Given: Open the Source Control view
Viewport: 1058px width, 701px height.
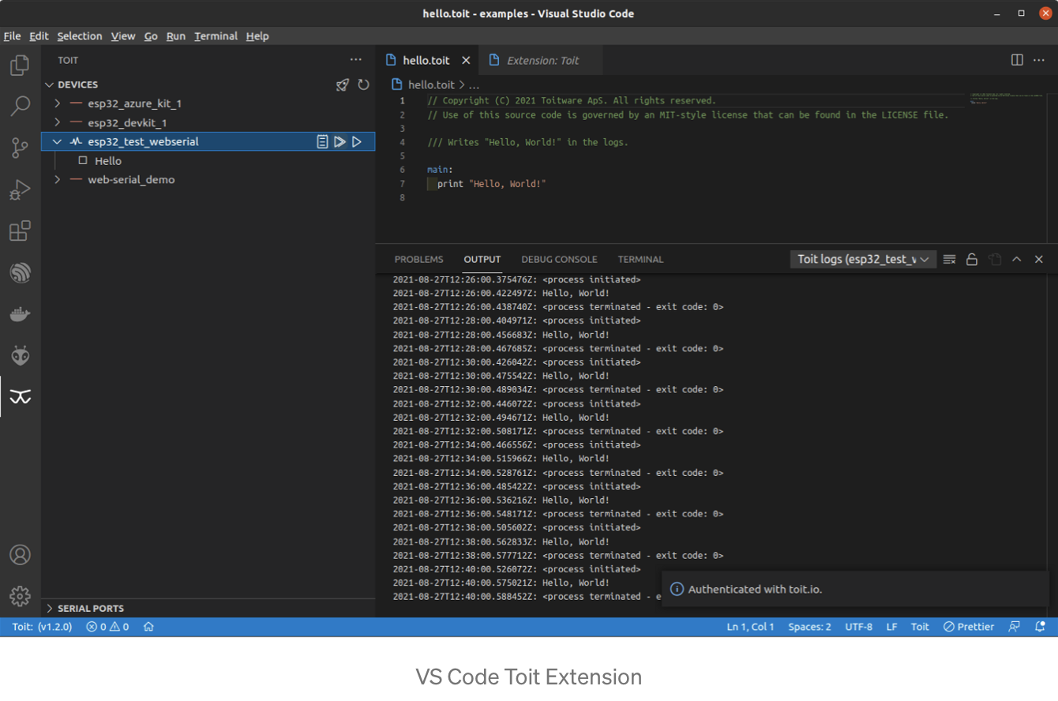Looking at the screenshot, I should pos(20,148).
